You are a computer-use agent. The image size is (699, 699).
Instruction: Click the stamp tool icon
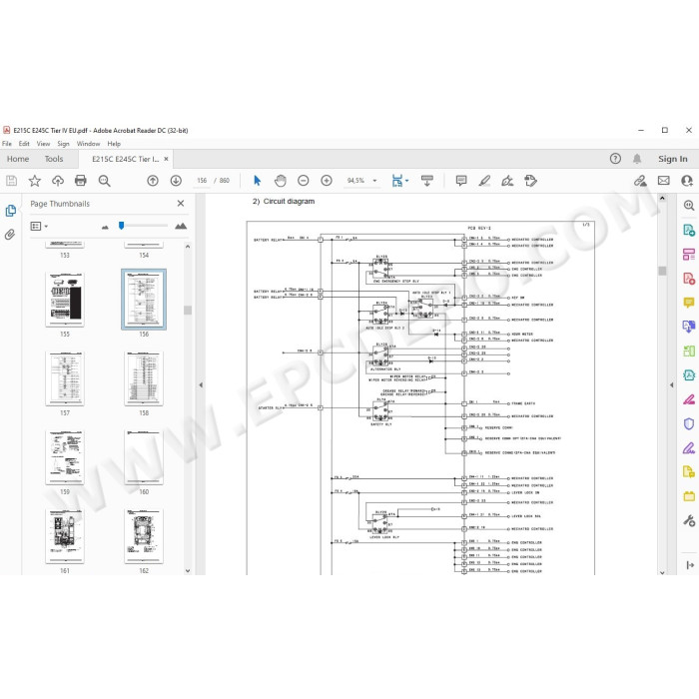click(x=530, y=181)
